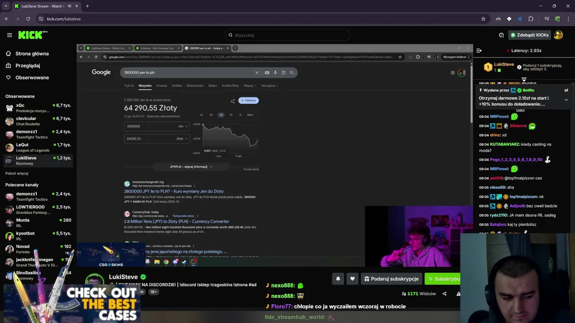575x323 pixels.
Task: Open a new Chrome tab
Action: (x=87, y=6)
